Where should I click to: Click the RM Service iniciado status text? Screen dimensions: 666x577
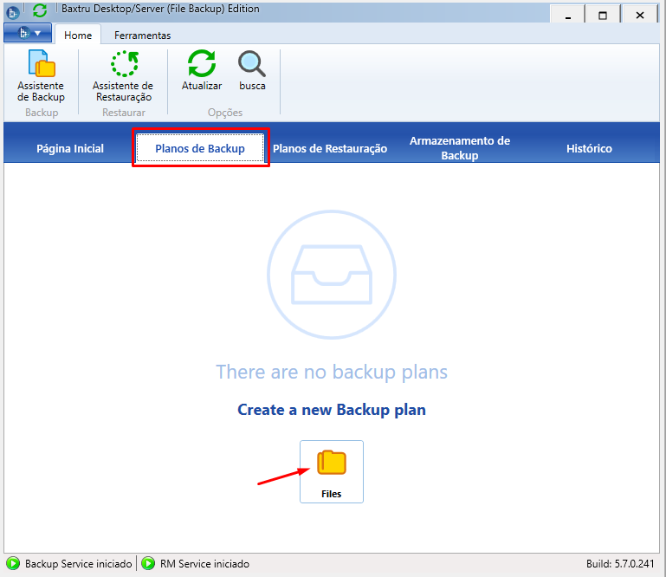click(x=204, y=564)
